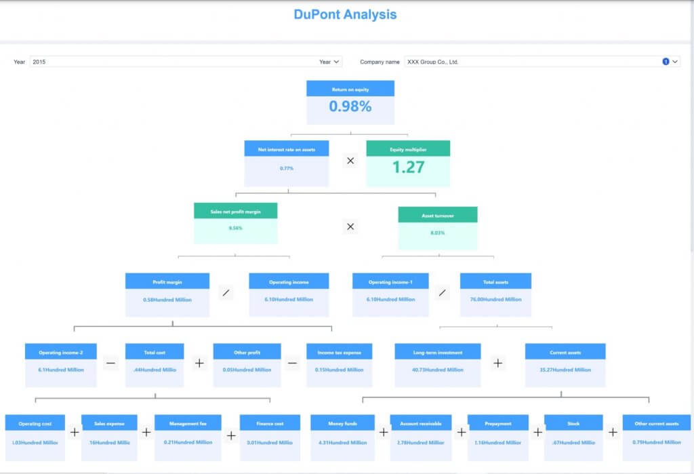Click the XXX Group Co., Ltd. company field
The height and width of the screenshot is (474, 694).
(542, 62)
